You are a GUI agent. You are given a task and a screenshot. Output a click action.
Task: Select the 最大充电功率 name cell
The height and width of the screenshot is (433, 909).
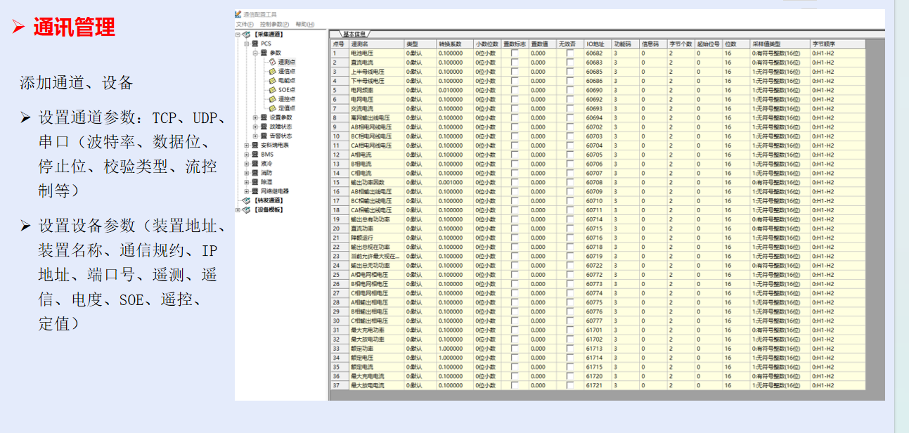pyautogui.click(x=376, y=330)
